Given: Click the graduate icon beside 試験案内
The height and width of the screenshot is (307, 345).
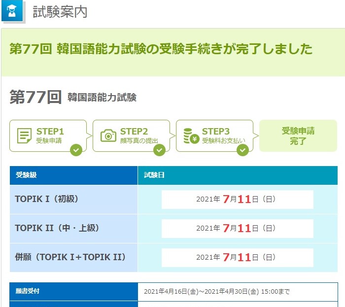Looking at the screenshot, I should pyautogui.click(x=12, y=10).
